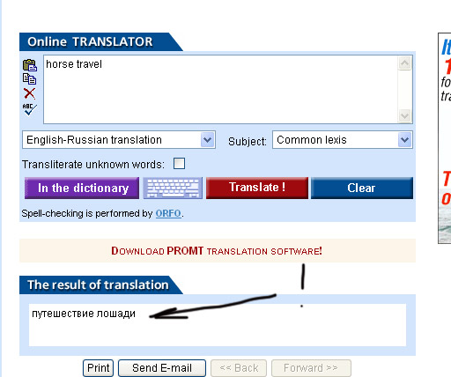Image resolution: width=451 pixels, height=377 pixels.
Task: Click the paste from clipboard icon
Action: point(30,65)
